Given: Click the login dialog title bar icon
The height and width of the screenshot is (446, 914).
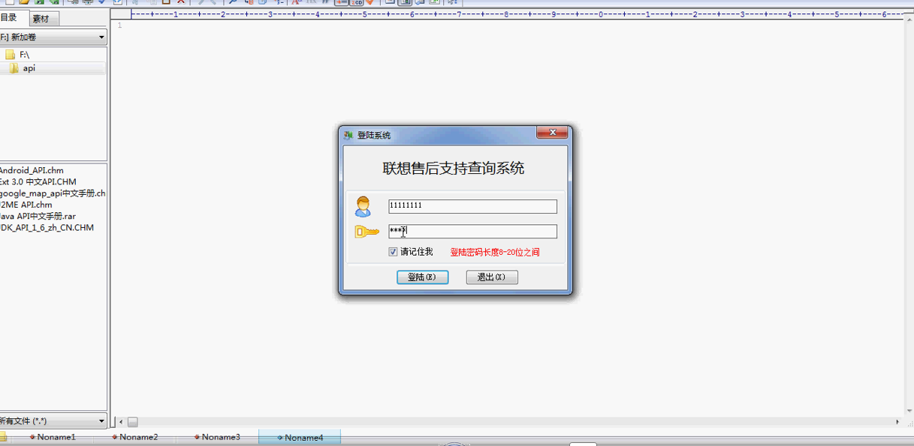Looking at the screenshot, I should (x=348, y=135).
